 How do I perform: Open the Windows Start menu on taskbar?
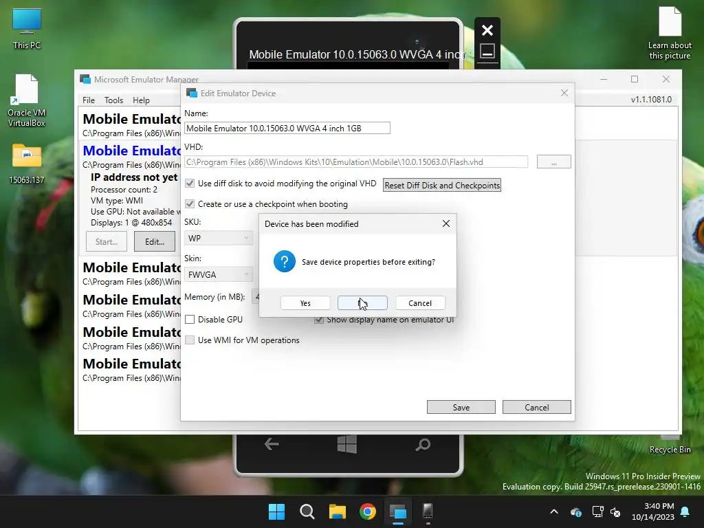(x=276, y=511)
